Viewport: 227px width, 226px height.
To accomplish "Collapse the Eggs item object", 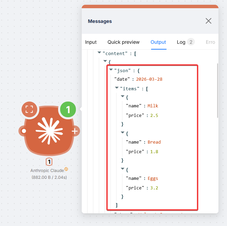I will coord(123,169).
